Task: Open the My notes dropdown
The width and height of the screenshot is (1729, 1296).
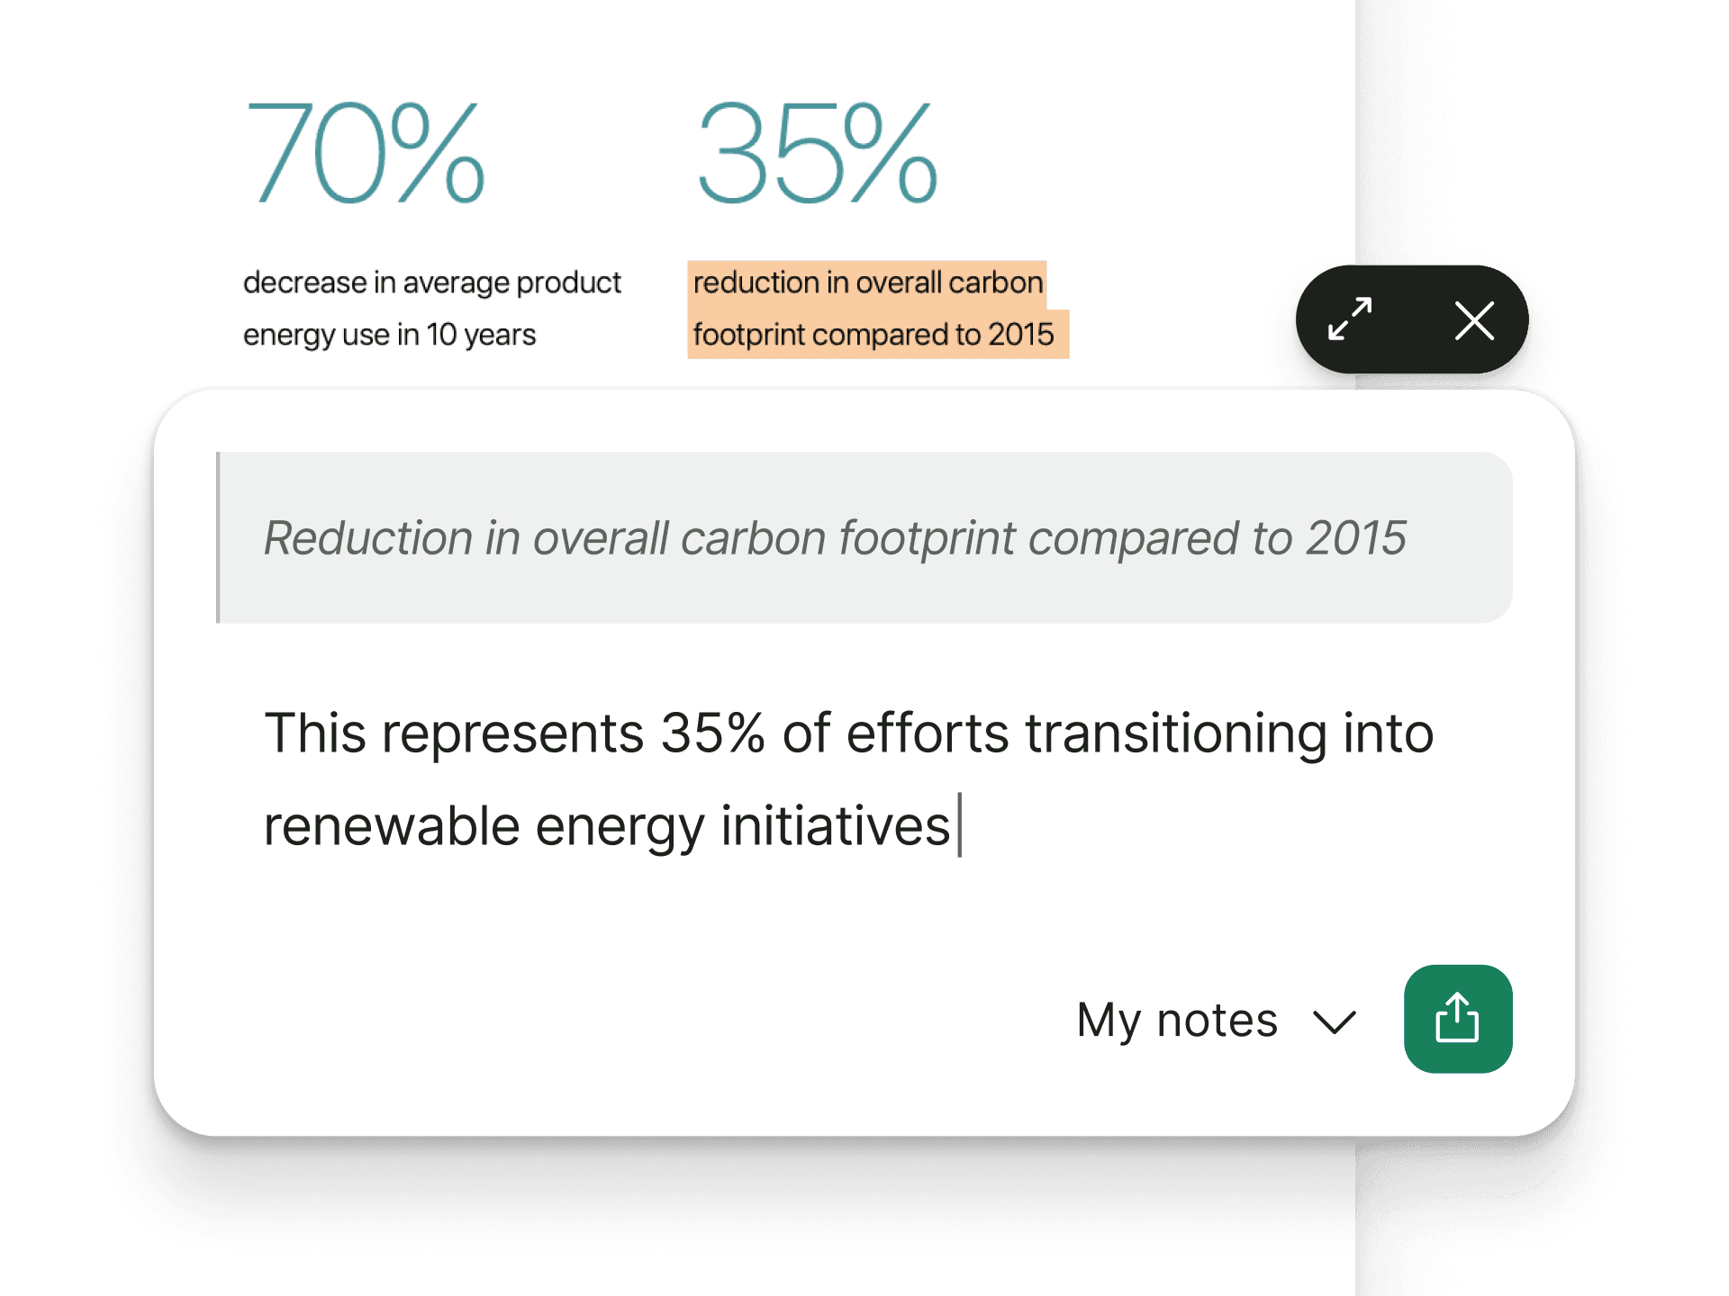Action: 1177,1021
